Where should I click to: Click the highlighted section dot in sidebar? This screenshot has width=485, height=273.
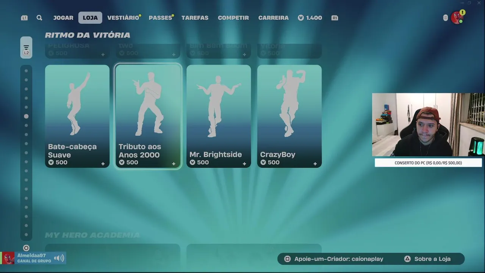click(x=26, y=116)
